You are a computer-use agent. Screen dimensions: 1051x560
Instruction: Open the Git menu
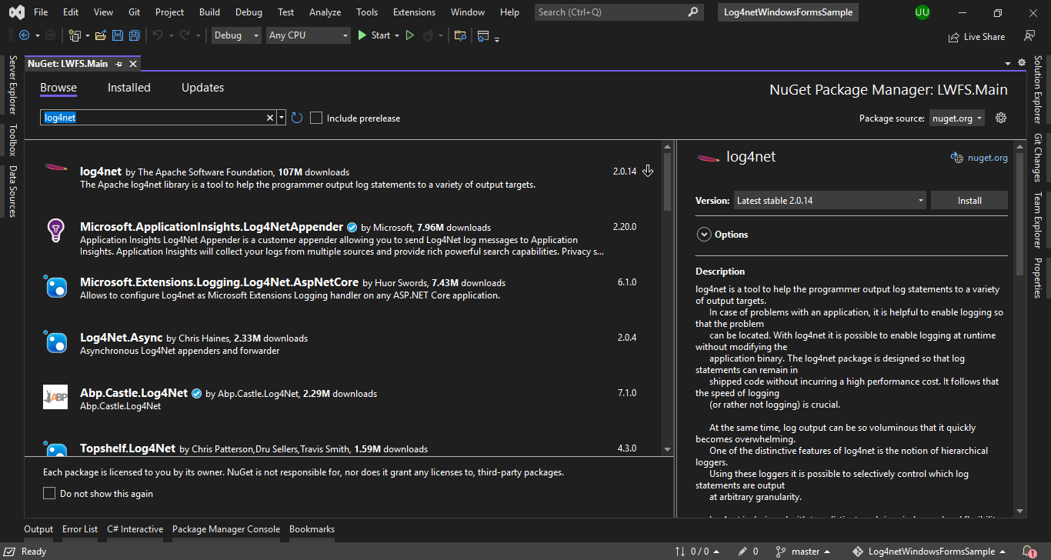(135, 12)
